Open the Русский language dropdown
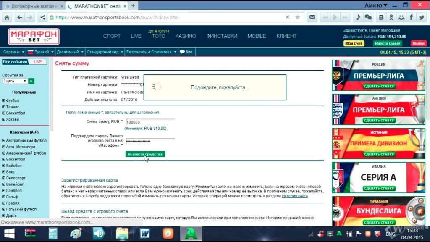This screenshot has width=430, height=242. tap(40, 52)
